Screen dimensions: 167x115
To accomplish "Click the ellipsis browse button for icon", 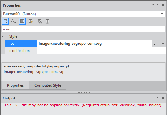I will 156,44.
